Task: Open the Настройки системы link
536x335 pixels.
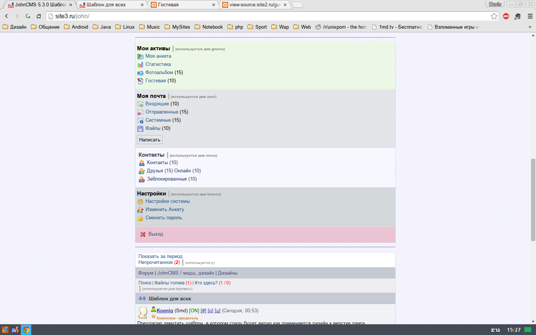Action: tap(167, 201)
